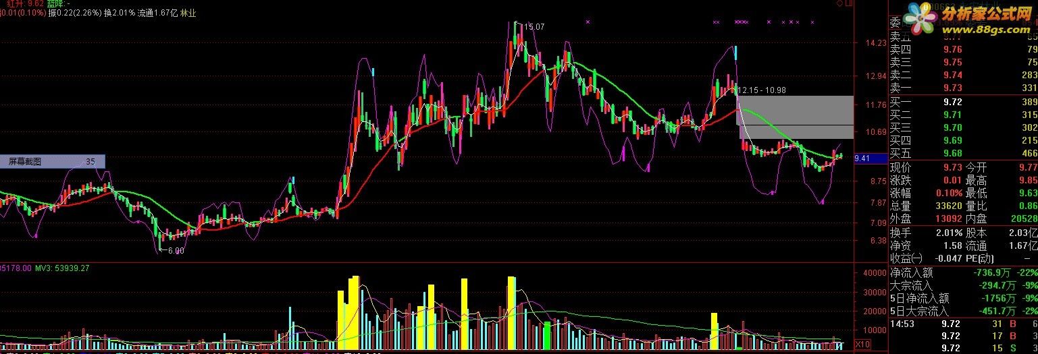Screen dimensions: 1038x354
Task: Click the 5日大宗流入 value -451.7万
Action: coord(997,311)
